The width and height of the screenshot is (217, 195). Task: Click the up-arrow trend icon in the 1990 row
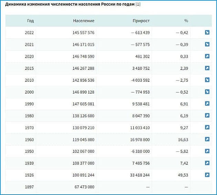point(207,104)
